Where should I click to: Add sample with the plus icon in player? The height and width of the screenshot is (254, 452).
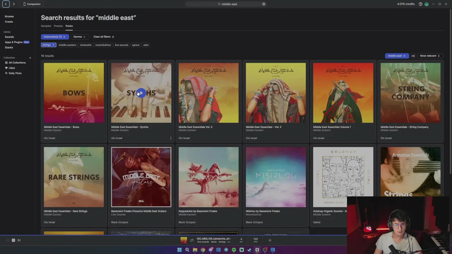[270, 240]
